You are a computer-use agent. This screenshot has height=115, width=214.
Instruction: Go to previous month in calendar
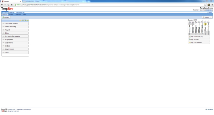pos(202,20)
